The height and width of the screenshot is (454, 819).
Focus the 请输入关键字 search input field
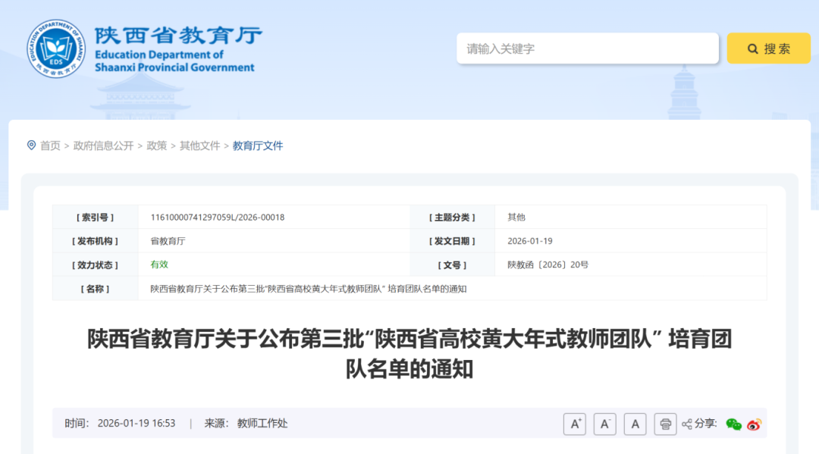tap(587, 49)
